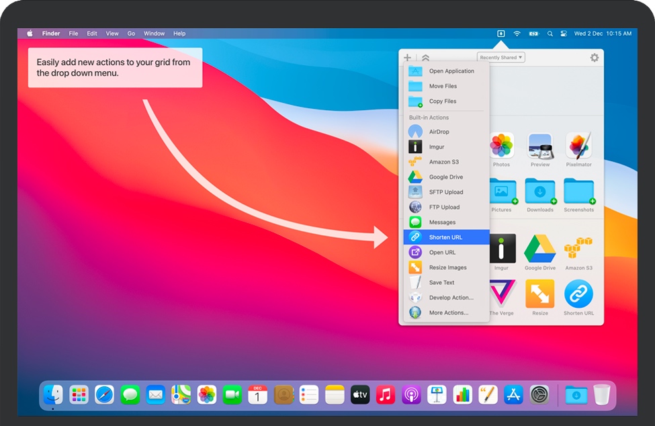Viewport: 655px width, 426px height.
Task: Click the Shorten URL grid icon
Action: tap(578, 294)
